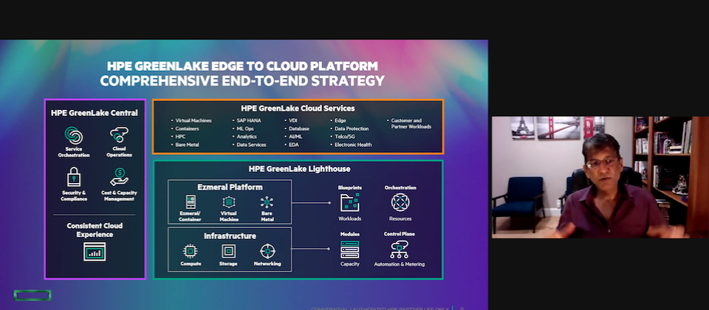Click the 'HPE GreenLake Central' heading
Screen dimensions: 709x310
pyautogui.click(x=95, y=112)
